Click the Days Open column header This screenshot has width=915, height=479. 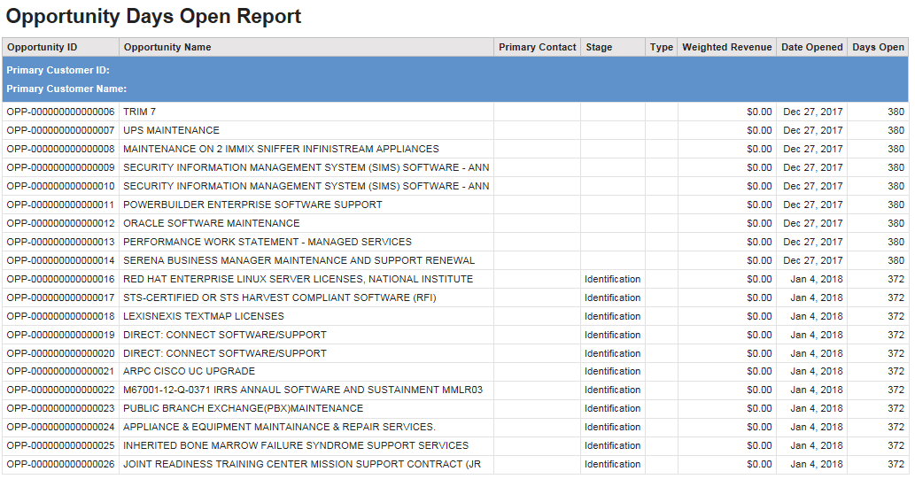coord(878,47)
